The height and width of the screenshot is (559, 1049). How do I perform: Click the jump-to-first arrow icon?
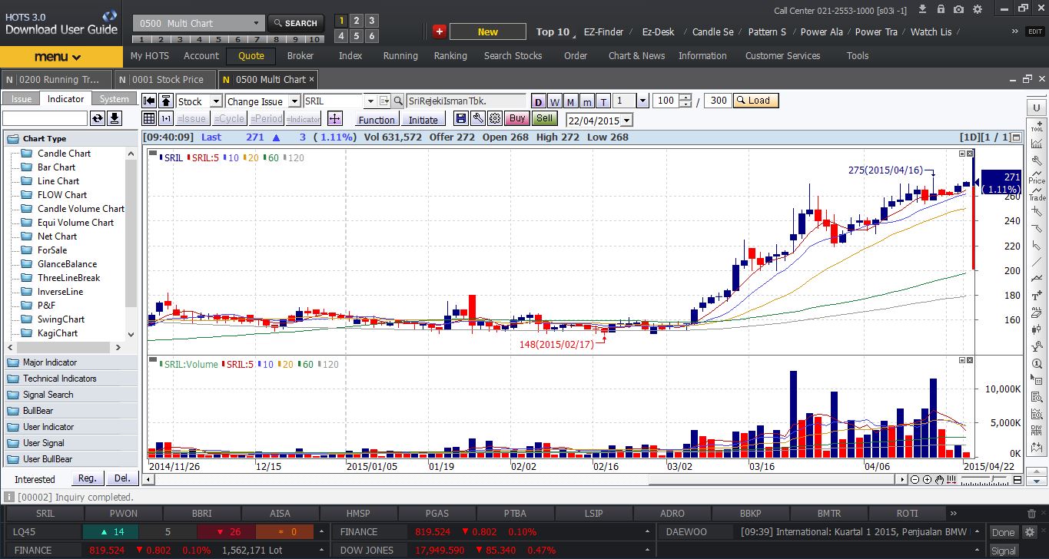click(149, 101)
